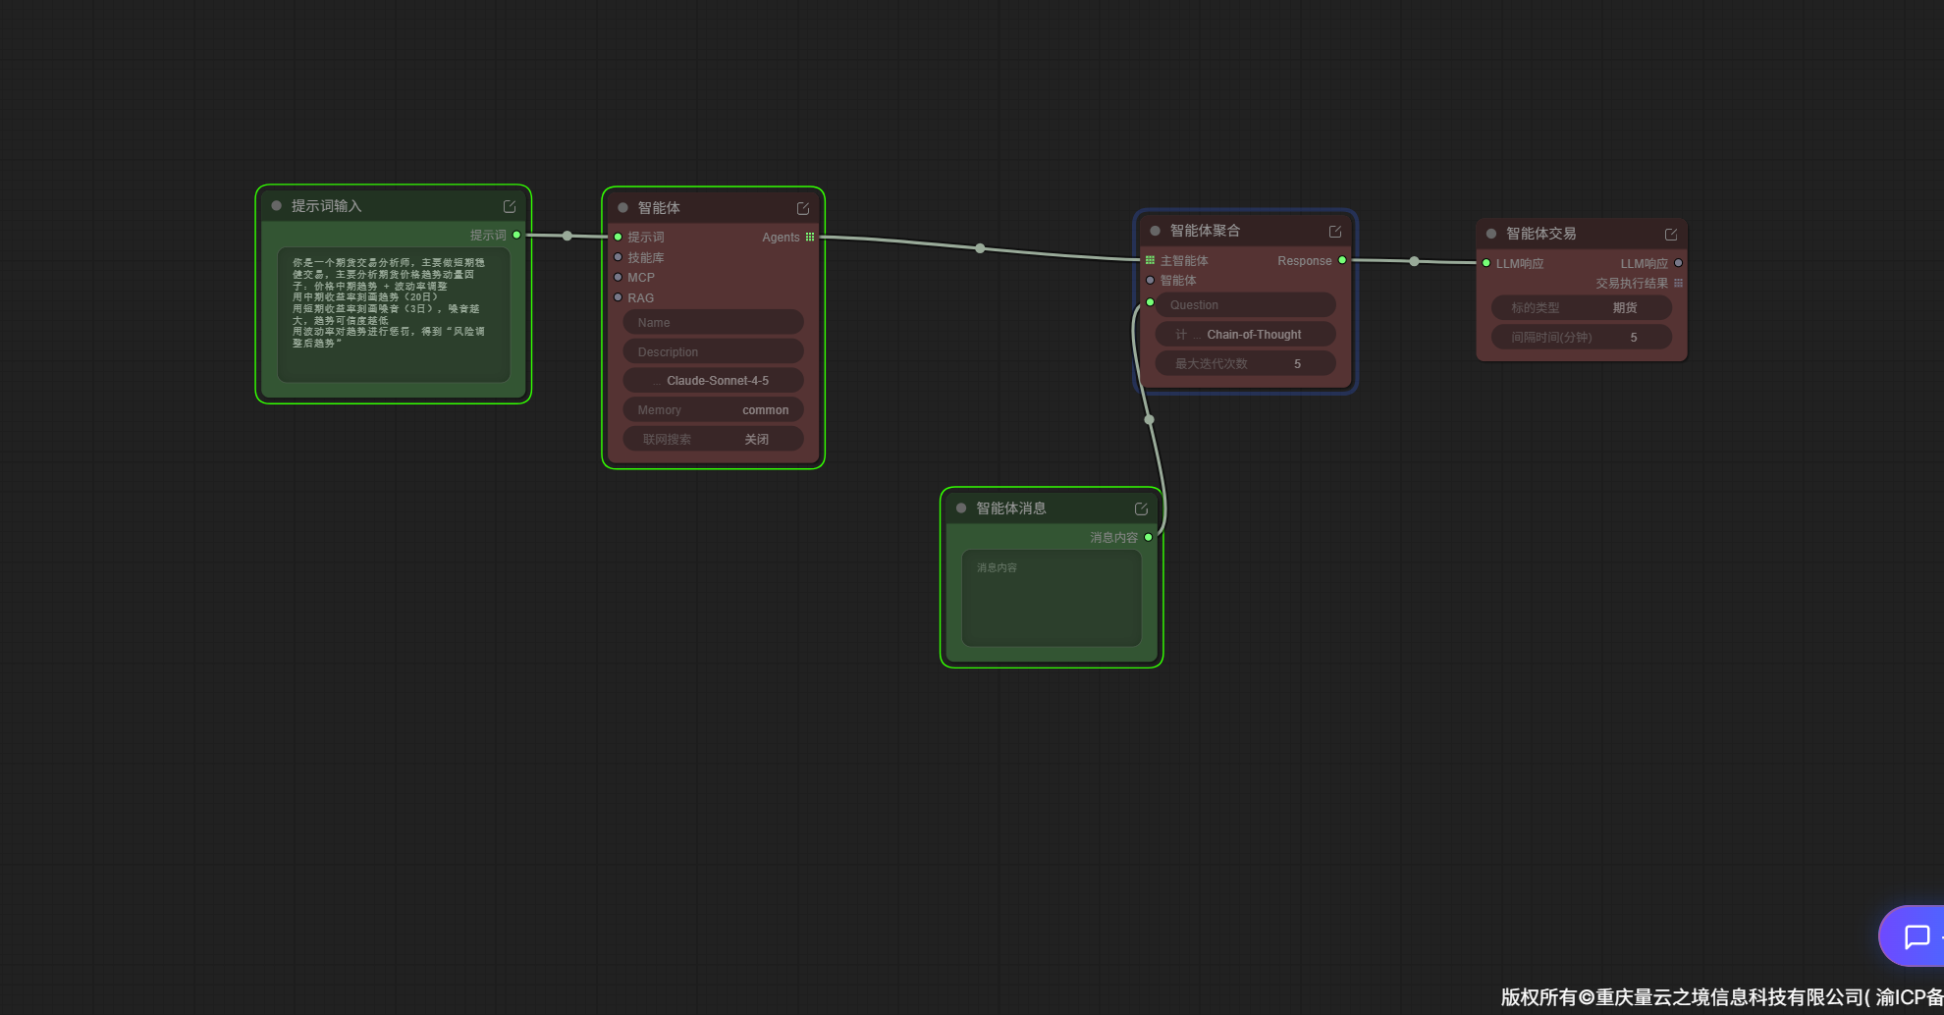Click the Description field in 智能体 node

tap(713, 352)
